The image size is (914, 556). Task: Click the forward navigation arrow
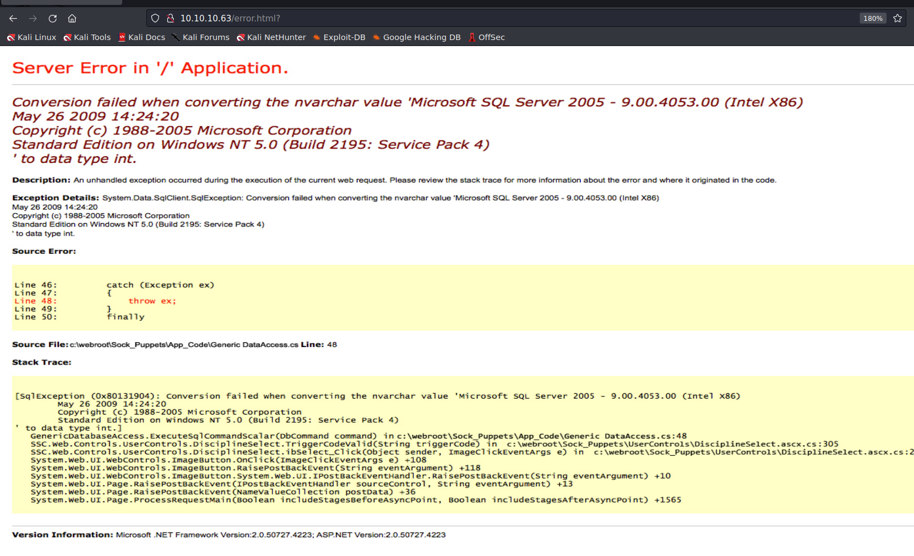[x=33, y=19]
